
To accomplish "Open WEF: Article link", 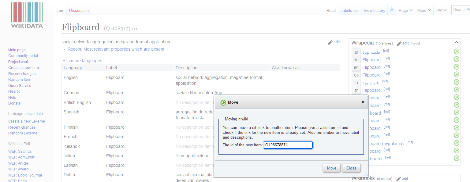I will point(18,163).
